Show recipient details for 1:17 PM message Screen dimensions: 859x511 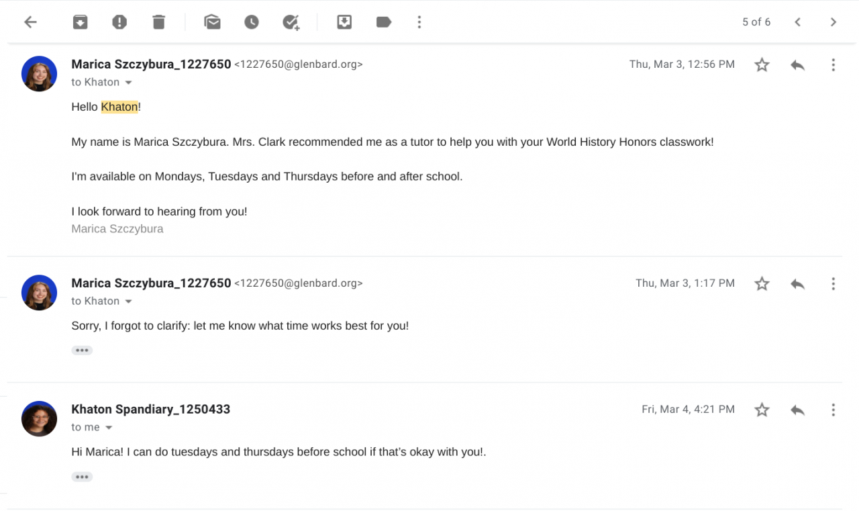128,301
